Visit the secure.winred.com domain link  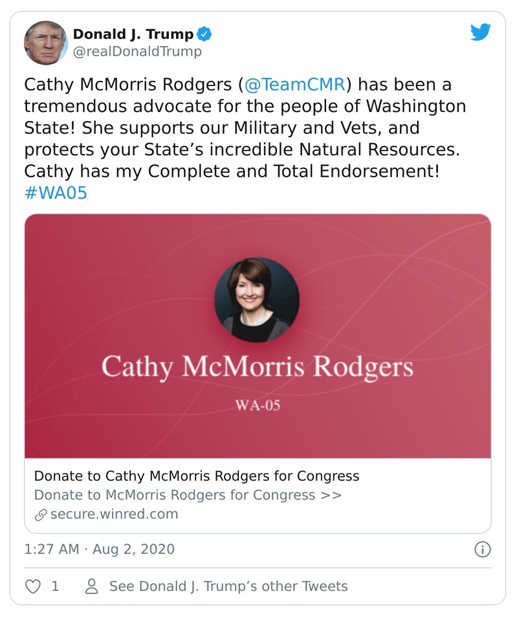(114, 514)
